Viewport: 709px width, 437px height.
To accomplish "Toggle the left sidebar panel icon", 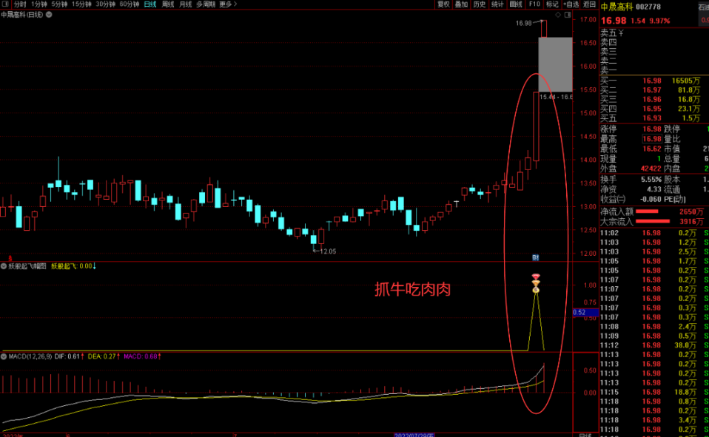I will [5, 4].
